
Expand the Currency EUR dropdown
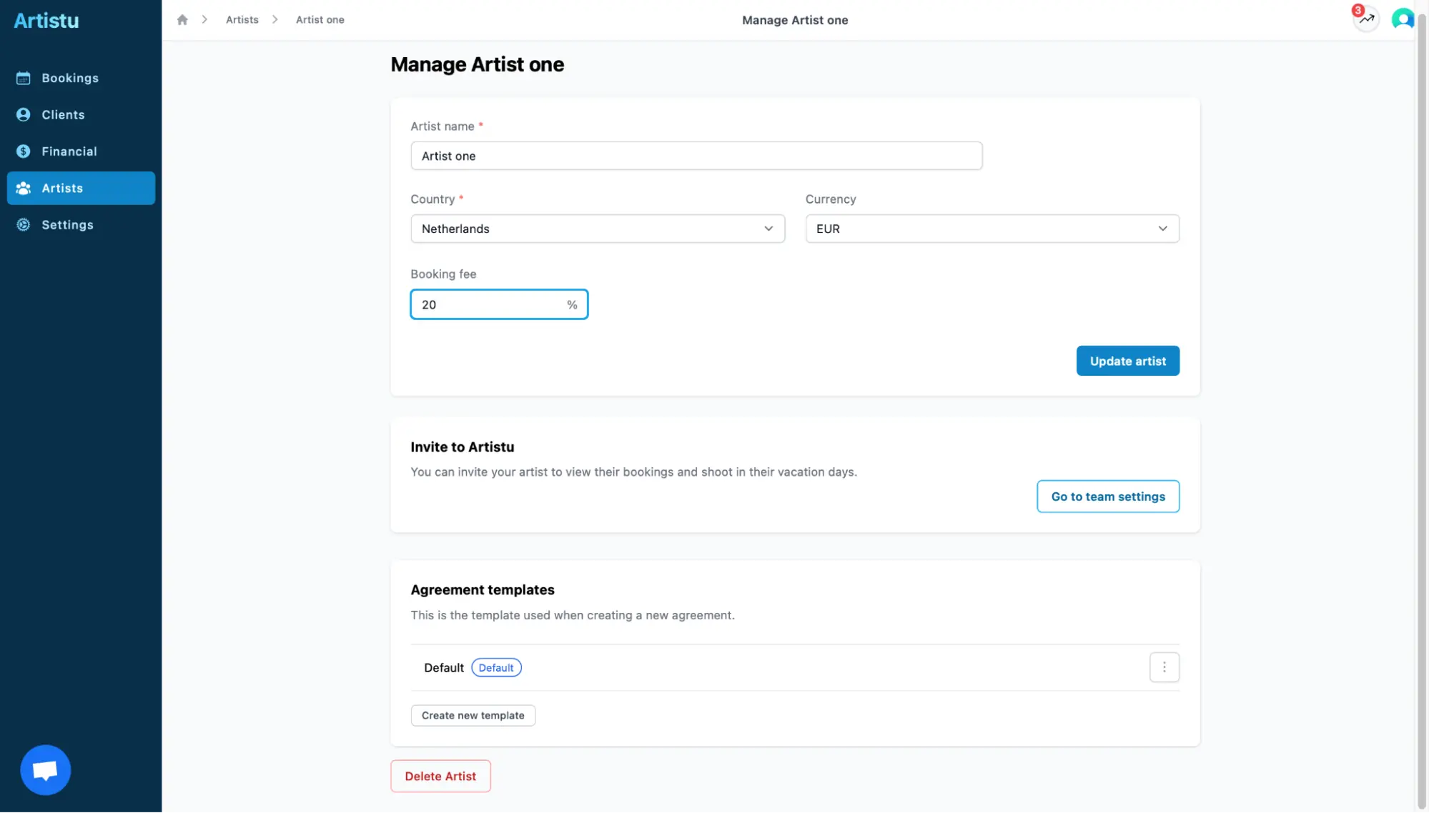tap(992, 229)
